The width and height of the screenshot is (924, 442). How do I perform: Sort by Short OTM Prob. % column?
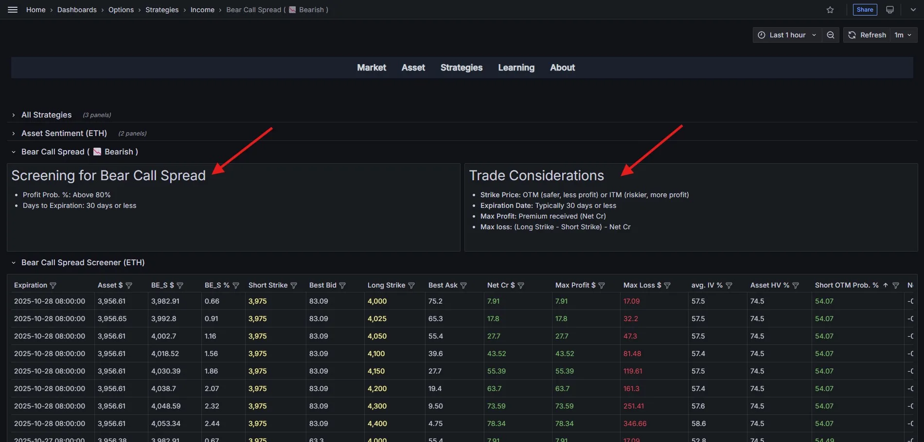tap(846, 285)
